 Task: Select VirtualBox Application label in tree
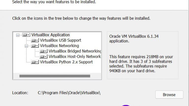(x=51, y=35)
